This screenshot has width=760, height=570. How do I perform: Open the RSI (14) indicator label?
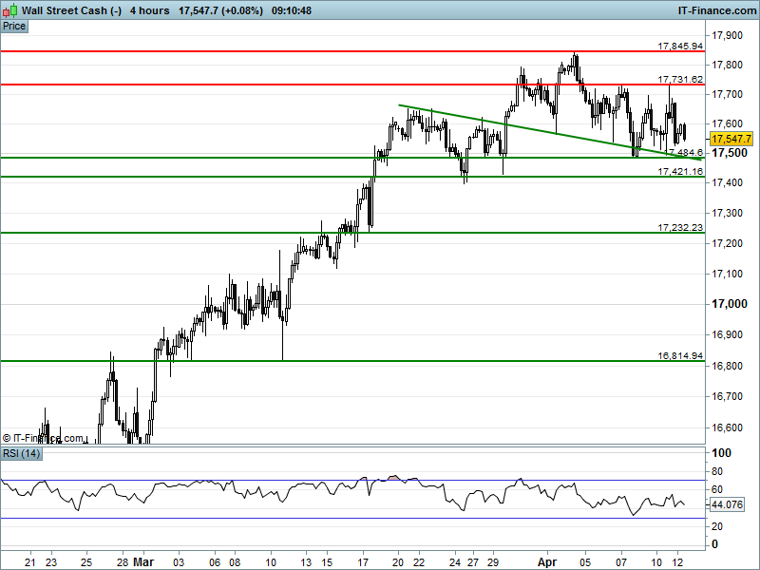[21, 454]
